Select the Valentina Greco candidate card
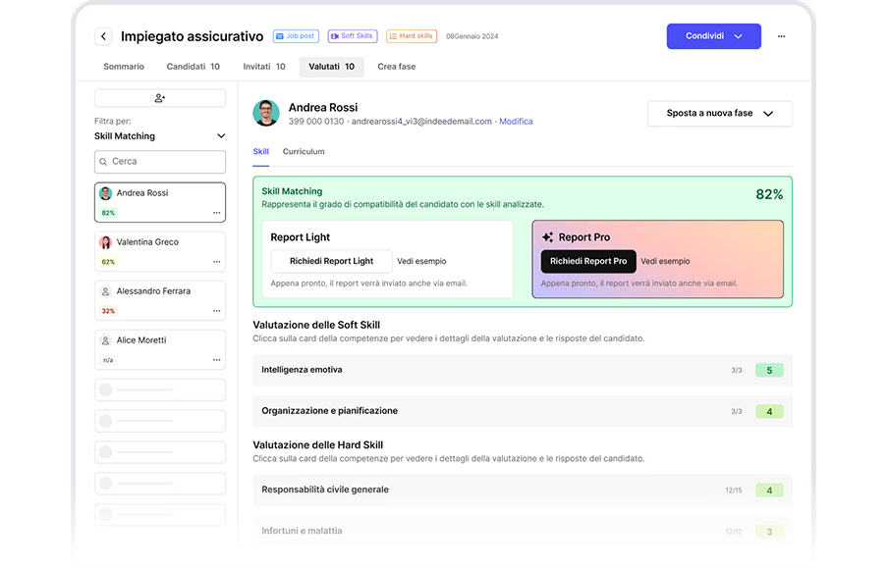Viewport: 887px width, 569px height. point(160,251)
